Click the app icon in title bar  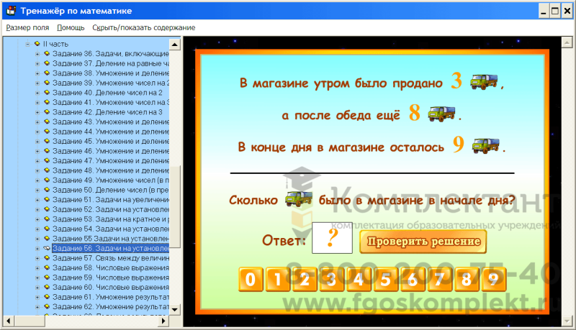pos(11,11)
